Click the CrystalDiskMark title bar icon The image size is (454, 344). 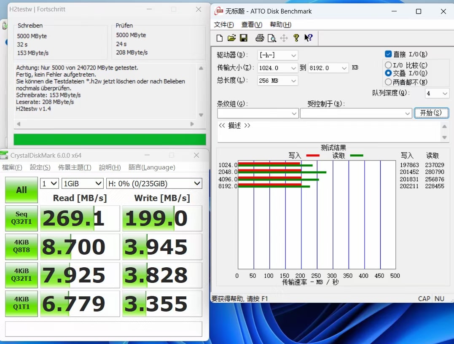(4, 155)
